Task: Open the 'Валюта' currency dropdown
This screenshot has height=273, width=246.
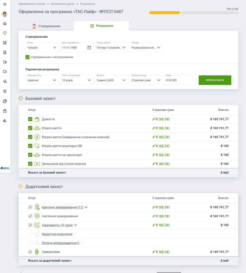Action: point(111,80)
